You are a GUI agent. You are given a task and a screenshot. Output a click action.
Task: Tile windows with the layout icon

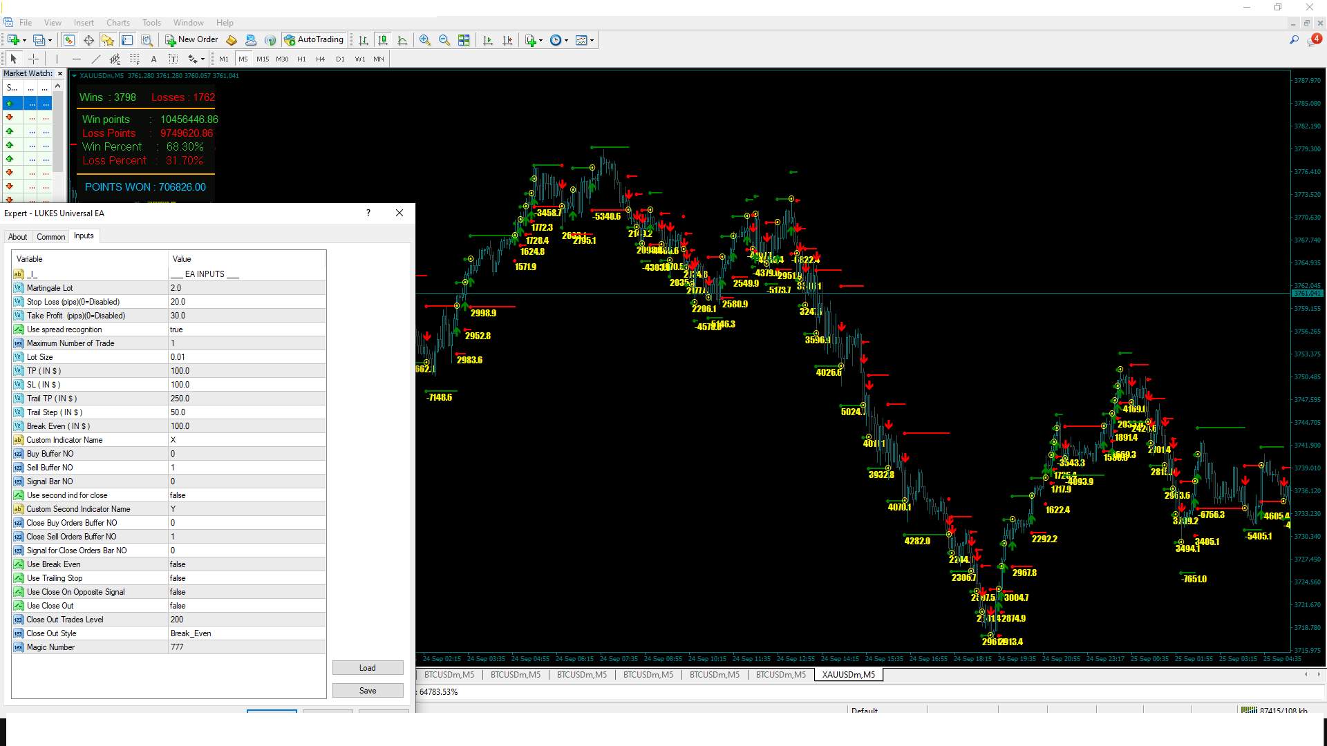464,40
